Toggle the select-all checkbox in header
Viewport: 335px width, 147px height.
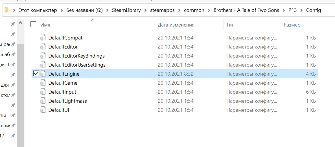(33, 25)
